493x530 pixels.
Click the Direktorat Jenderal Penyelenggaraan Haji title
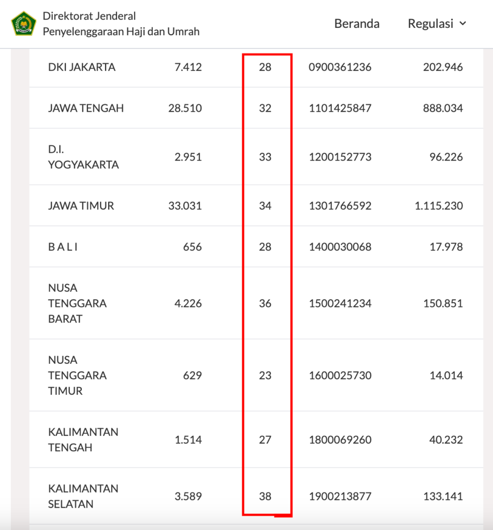pos(121,24)
